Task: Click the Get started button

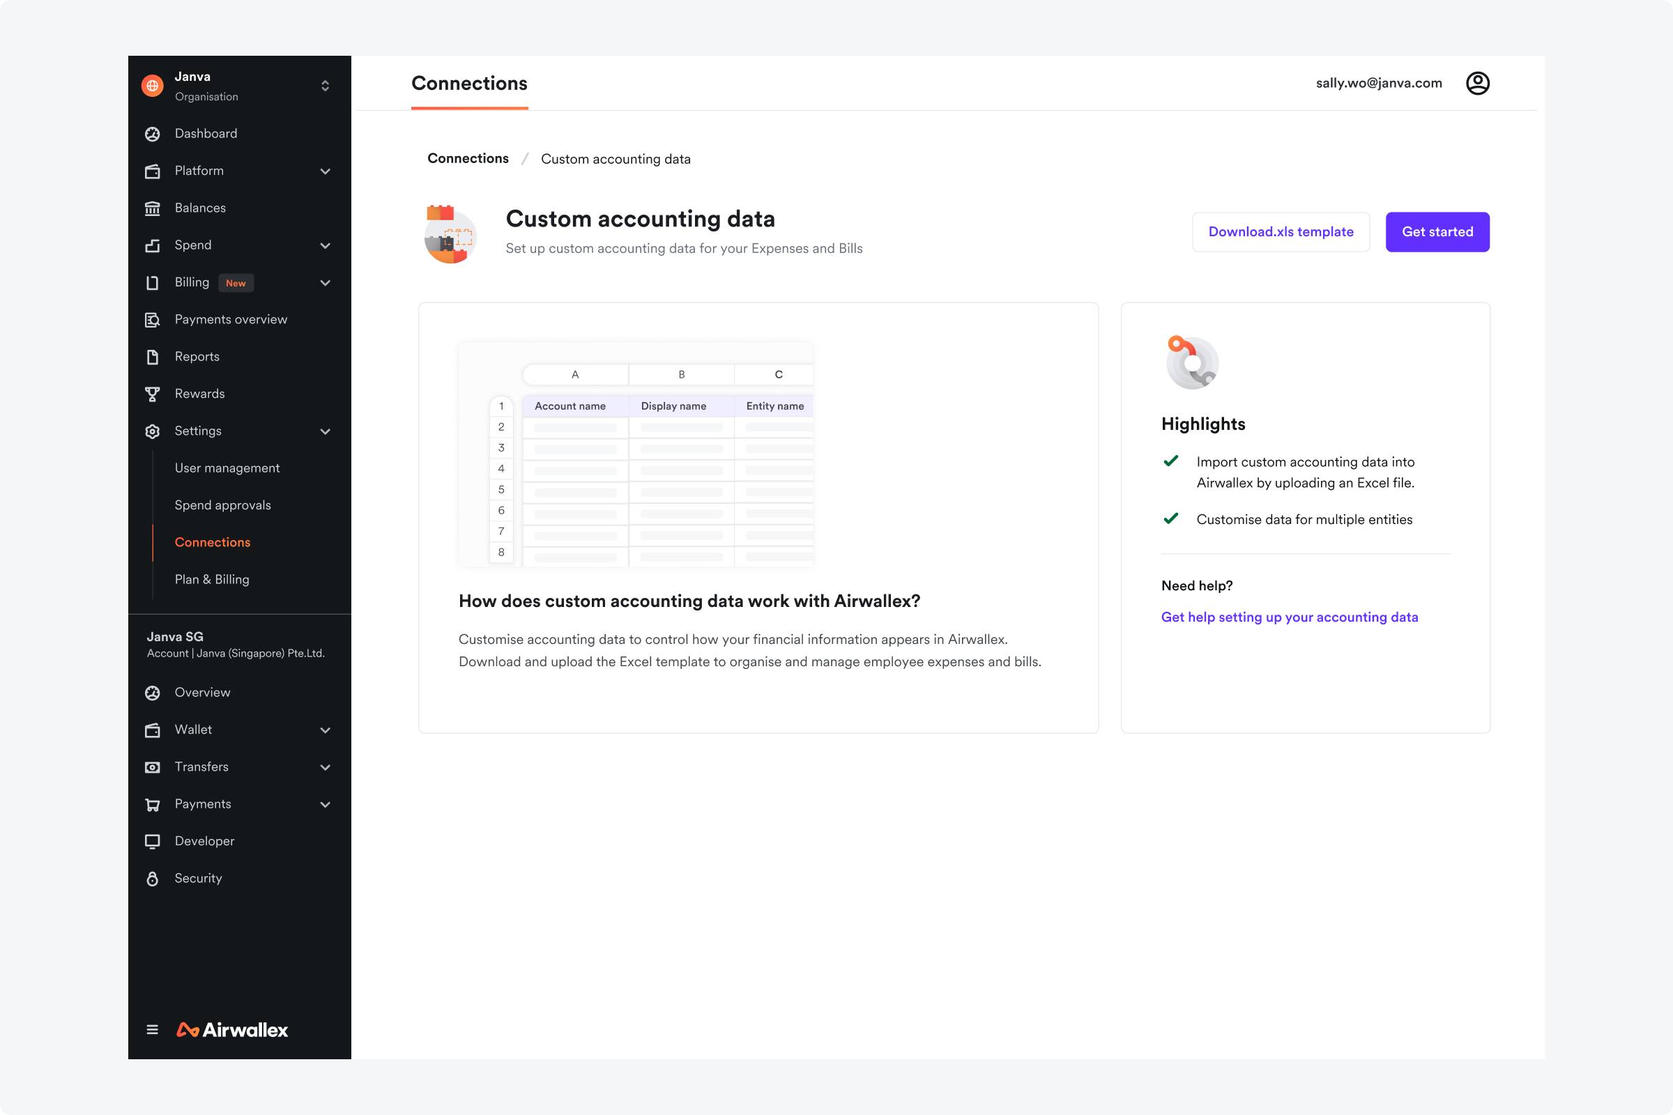Action: pos(1437,232)
